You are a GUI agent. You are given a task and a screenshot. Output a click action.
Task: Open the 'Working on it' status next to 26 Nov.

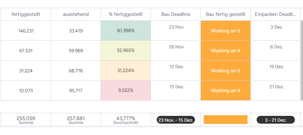(225, 51)
